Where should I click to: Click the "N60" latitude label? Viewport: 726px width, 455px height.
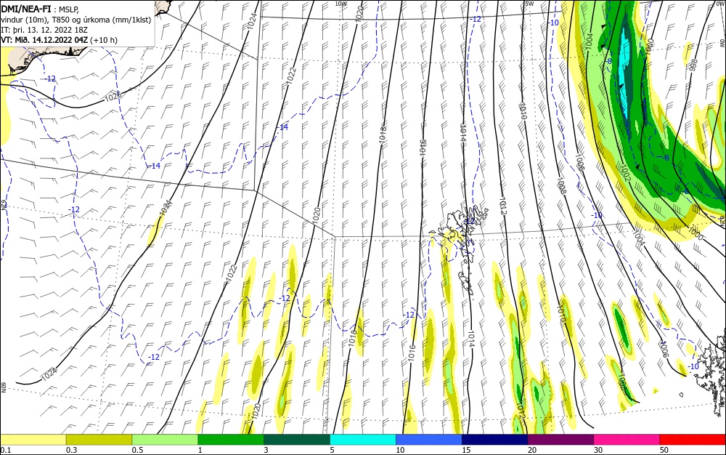[x=3, y=387]
